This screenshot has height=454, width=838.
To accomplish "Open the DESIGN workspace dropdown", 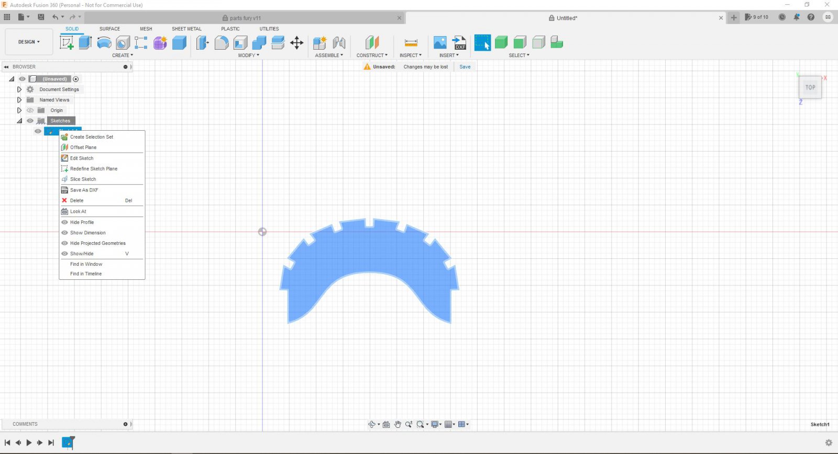I will pyautogui.click(x=29, y=42).
